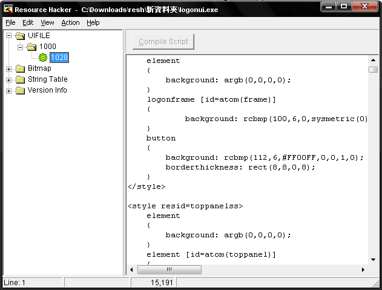This screenshot has height=290, width=382.
Task: Maximize the Resource Hacker window
Action: pyautogui.click(x=343, y=6)
